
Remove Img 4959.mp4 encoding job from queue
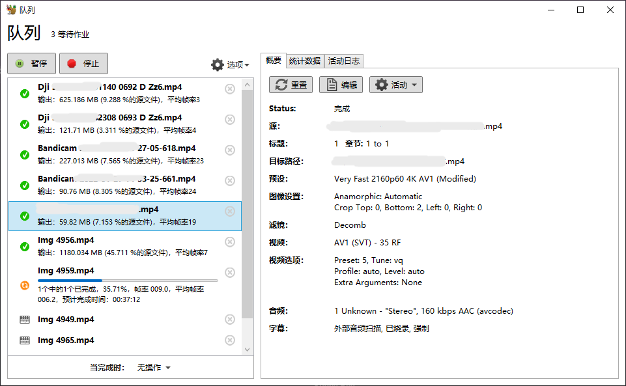[230, 273]
